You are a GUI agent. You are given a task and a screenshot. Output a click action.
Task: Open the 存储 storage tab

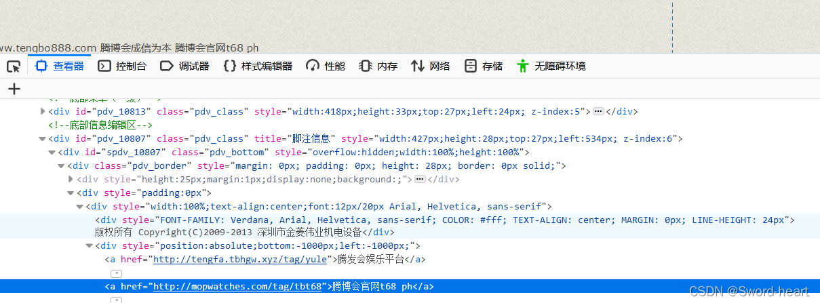484,66
